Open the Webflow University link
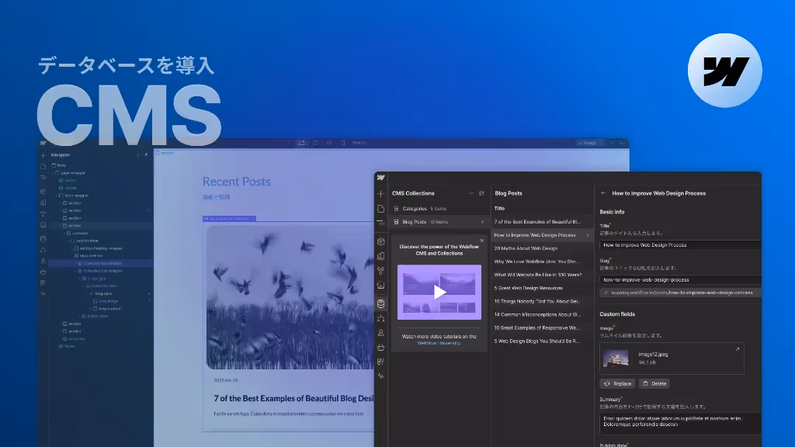This screenshot has width=795, height=447. coord(439,343)
